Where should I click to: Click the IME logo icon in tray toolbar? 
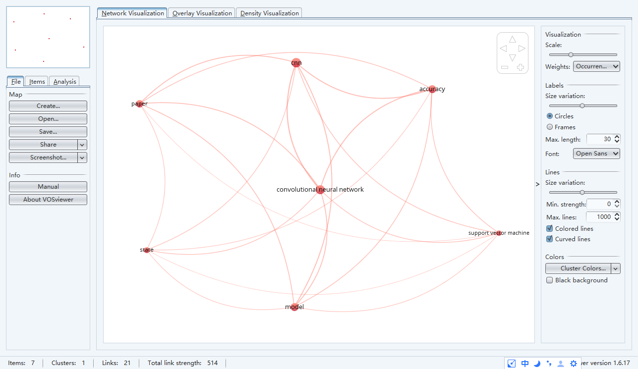tap(513, 364)
